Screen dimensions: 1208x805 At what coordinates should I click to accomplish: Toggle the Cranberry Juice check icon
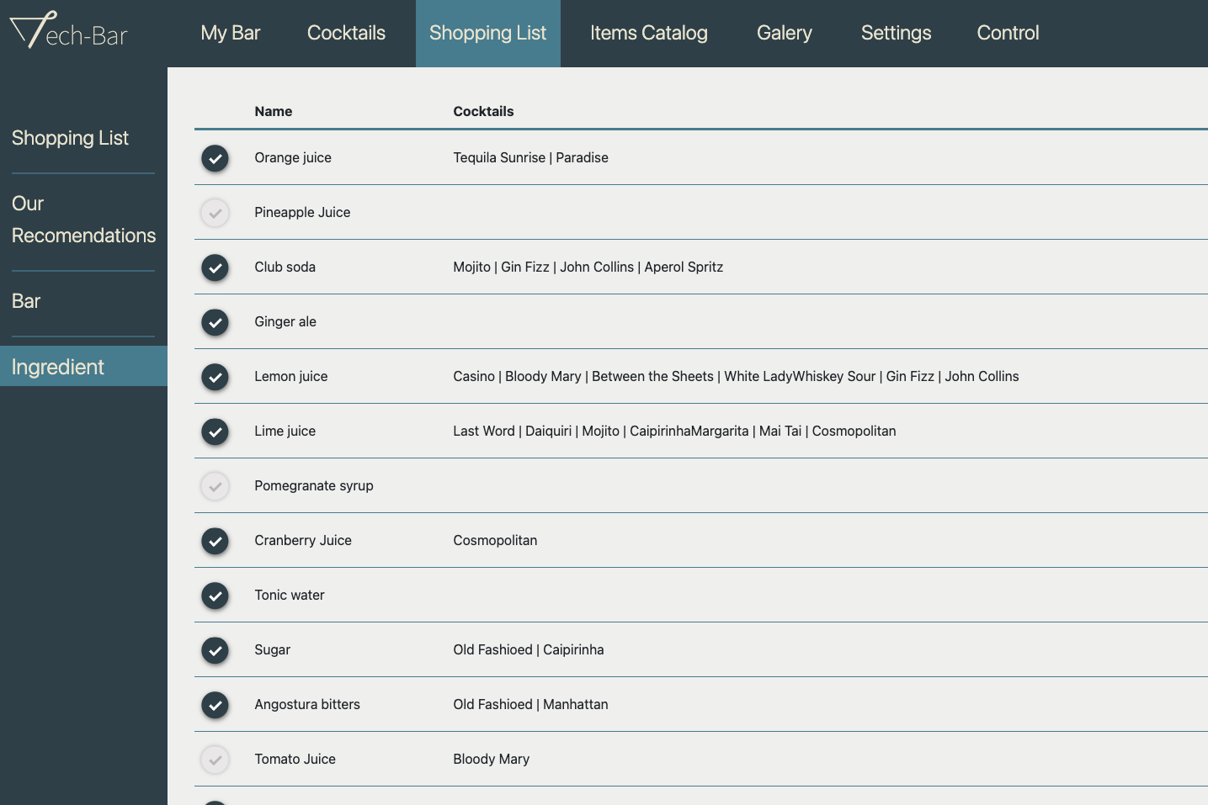tap(216, 541)
